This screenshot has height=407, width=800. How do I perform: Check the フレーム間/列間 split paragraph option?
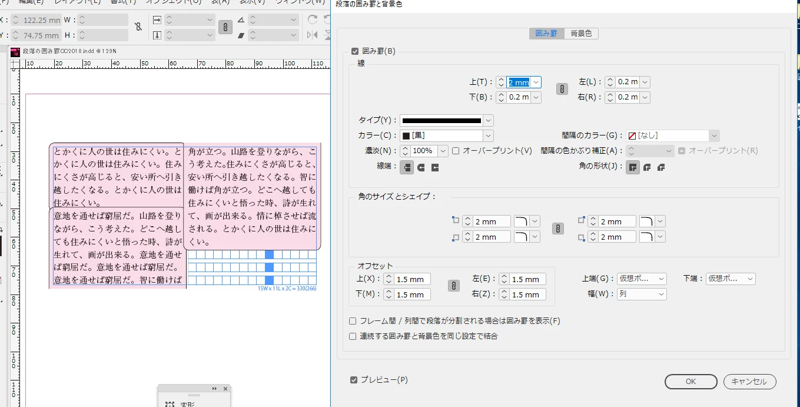tap(353, 322)
